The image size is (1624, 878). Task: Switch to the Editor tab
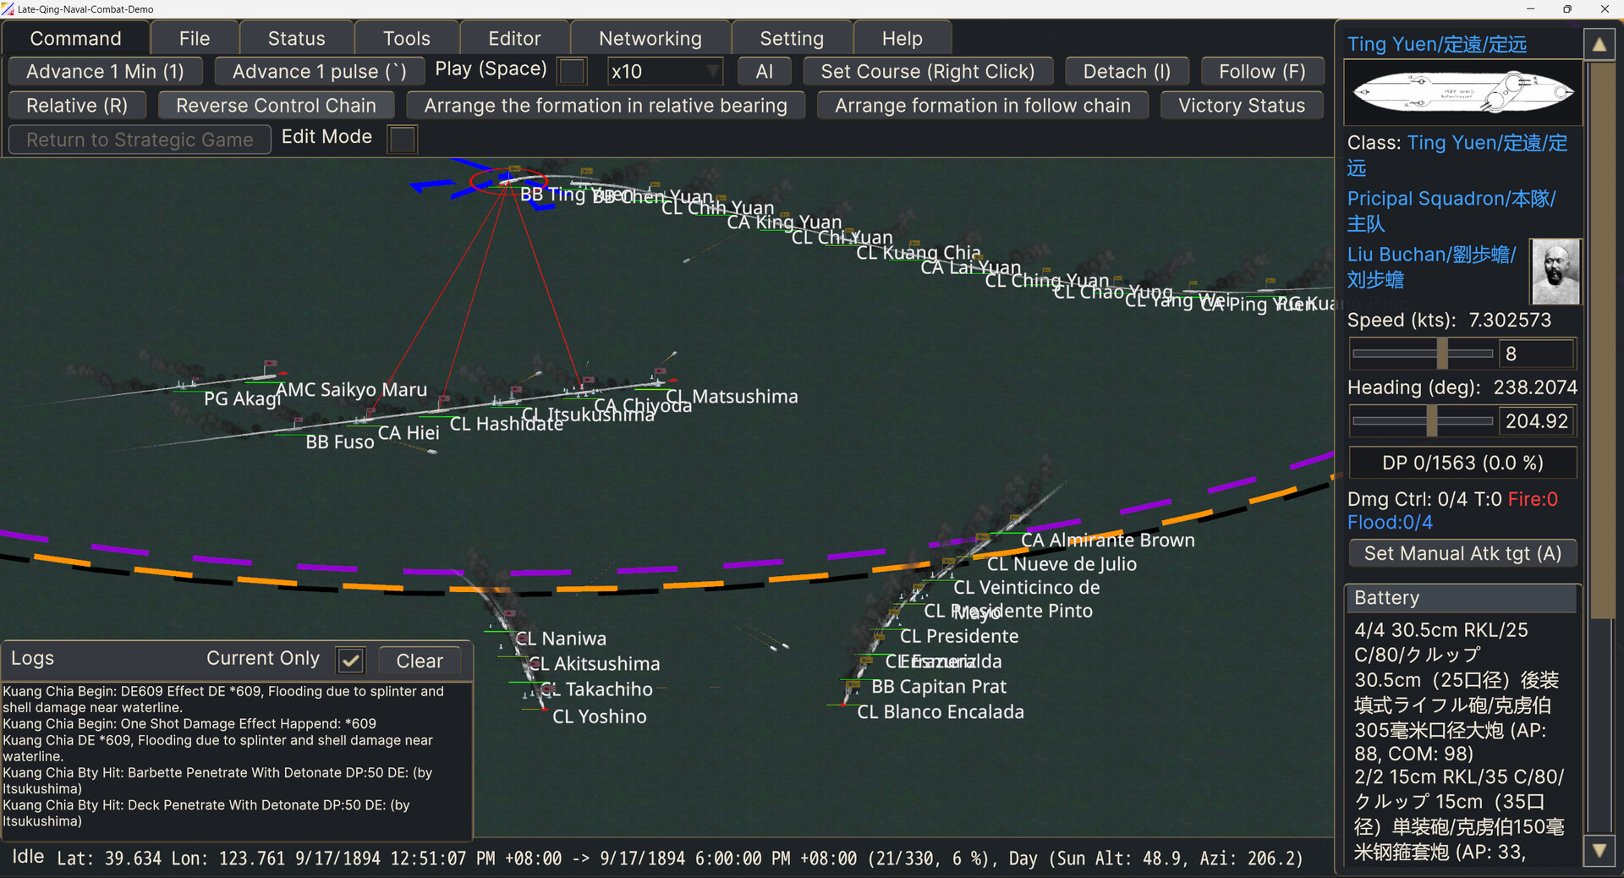tap(514, 39)
